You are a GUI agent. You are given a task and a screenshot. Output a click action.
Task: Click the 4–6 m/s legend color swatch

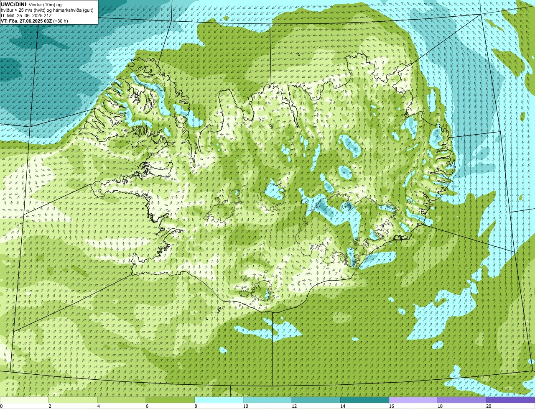pyautogui.click(x=121, y=400)
